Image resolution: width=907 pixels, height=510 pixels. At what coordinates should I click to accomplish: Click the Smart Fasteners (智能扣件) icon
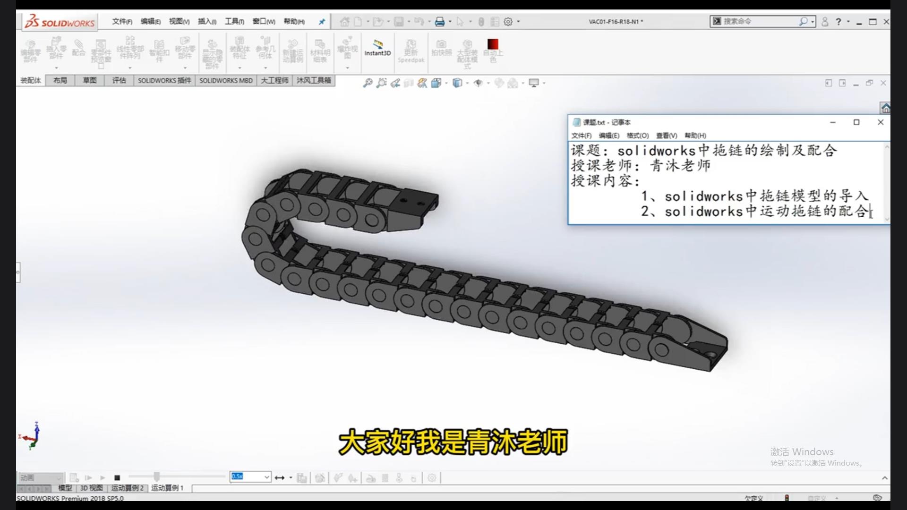click(159, 51)
